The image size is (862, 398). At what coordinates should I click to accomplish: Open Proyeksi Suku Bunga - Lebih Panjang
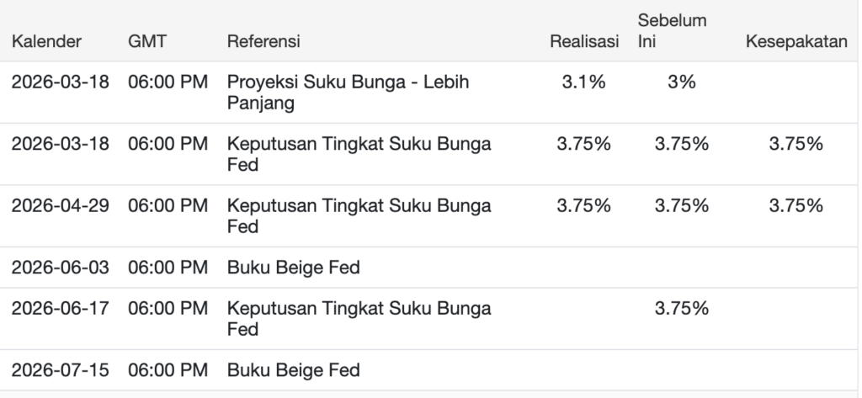[x=348, y=93]
